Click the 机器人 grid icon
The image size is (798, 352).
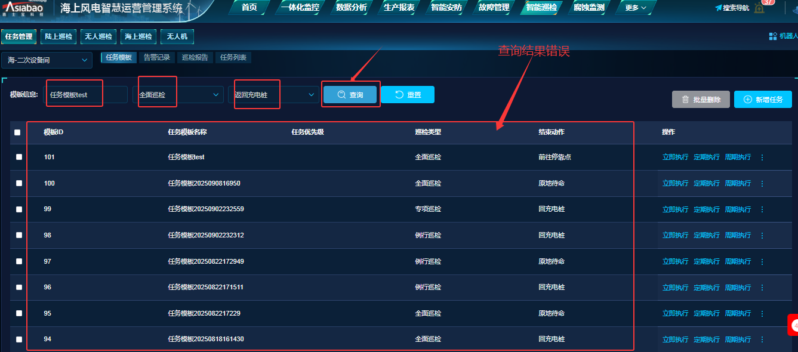point(773,36)
